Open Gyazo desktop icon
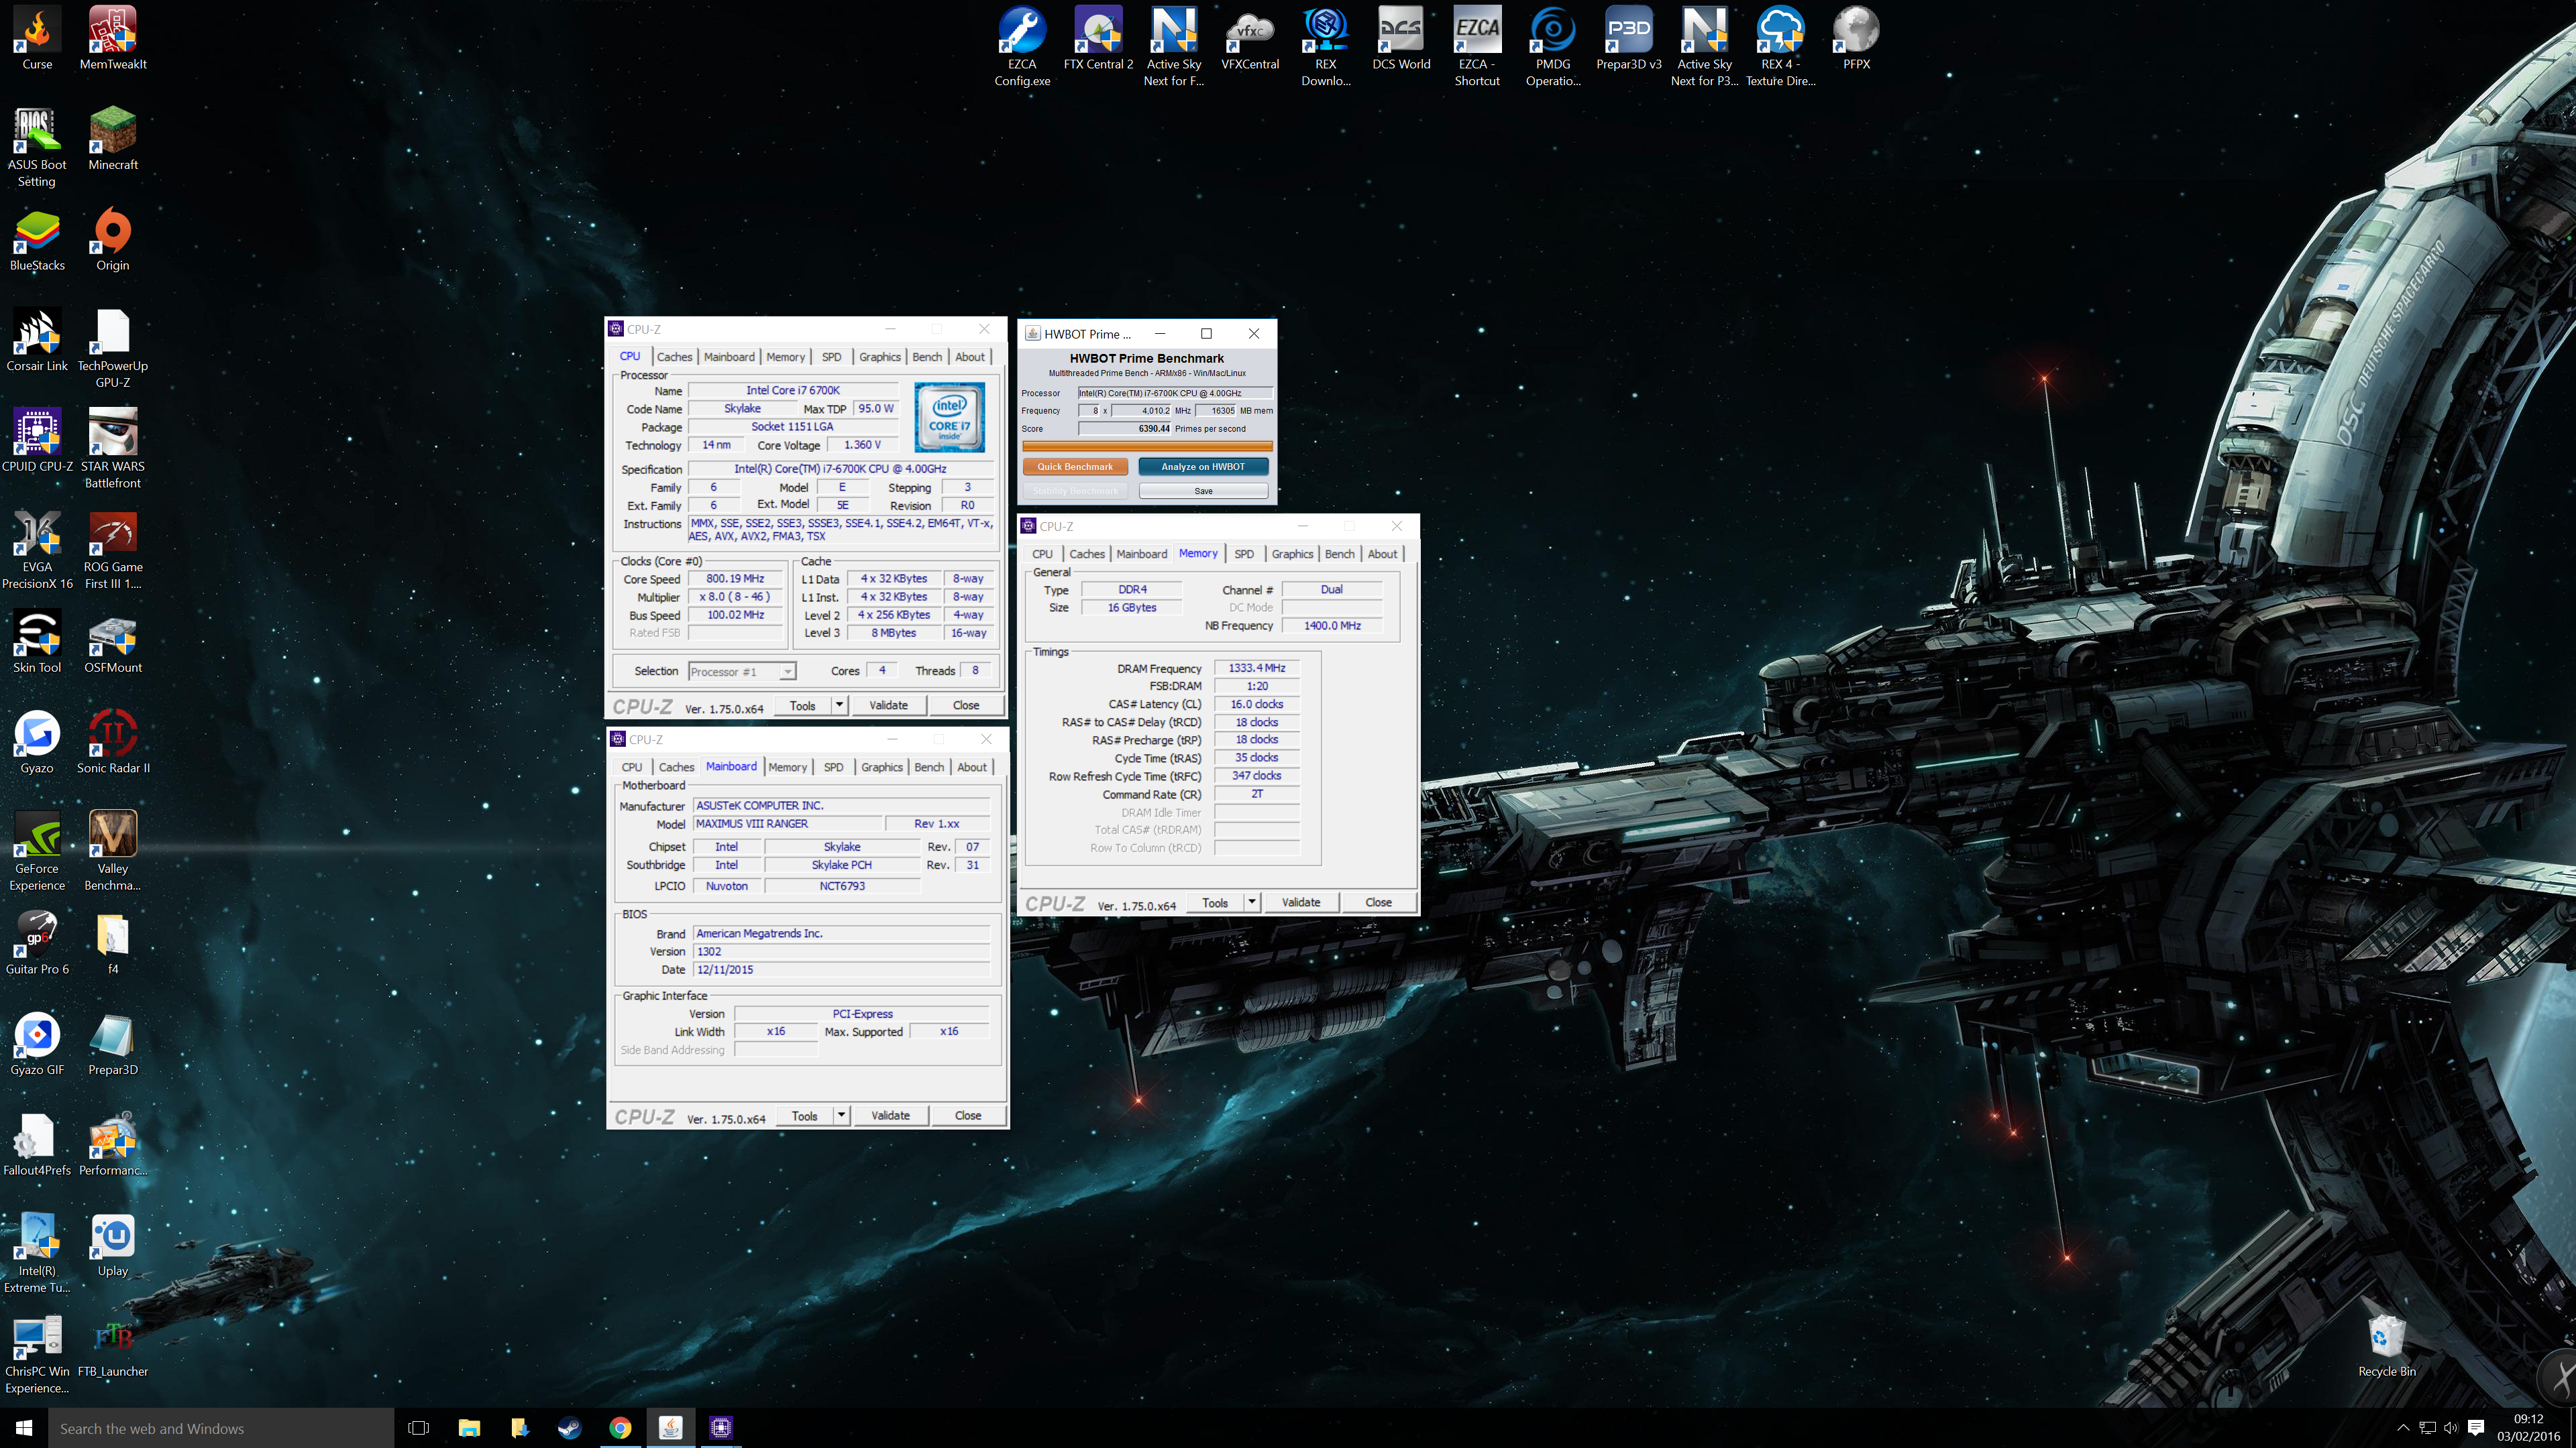The height and width of the screenshot is (1448, 2576). point(37,743)
